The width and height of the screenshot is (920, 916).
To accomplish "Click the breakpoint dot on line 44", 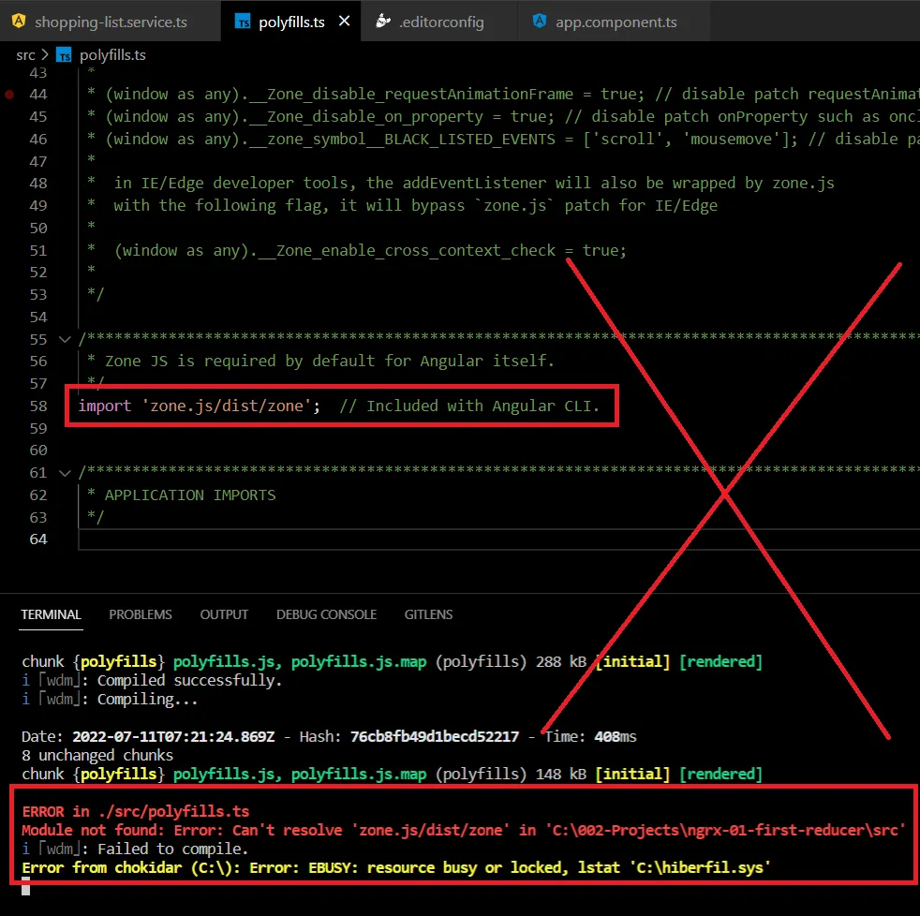I will tap(9, 94).
